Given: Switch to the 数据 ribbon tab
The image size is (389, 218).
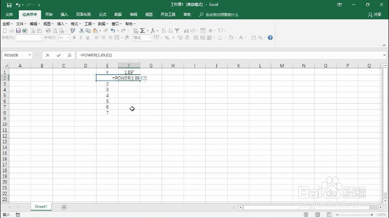Looking at the screenshot, I should click(118, 14).
